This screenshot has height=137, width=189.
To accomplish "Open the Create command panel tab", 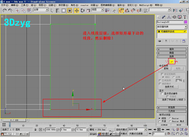I will (x=158, y=17).
